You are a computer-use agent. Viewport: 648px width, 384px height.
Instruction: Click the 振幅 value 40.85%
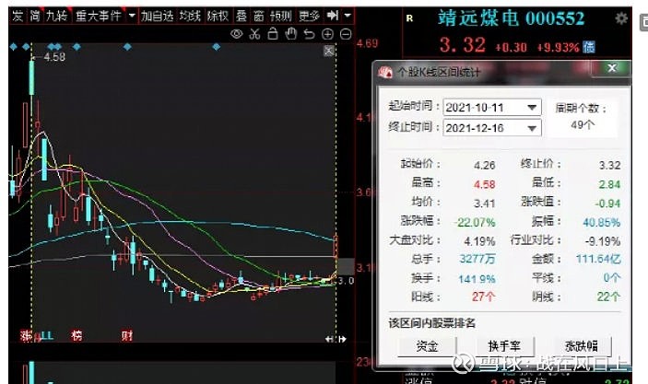coord(601,223)
